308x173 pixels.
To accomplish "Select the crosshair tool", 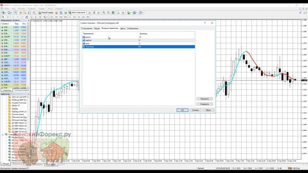I will tap(8, 17).
